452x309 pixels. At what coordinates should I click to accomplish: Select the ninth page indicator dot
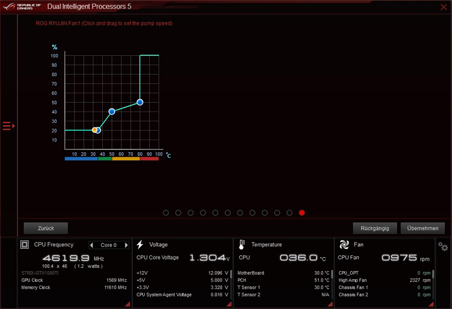coord(264,213)
